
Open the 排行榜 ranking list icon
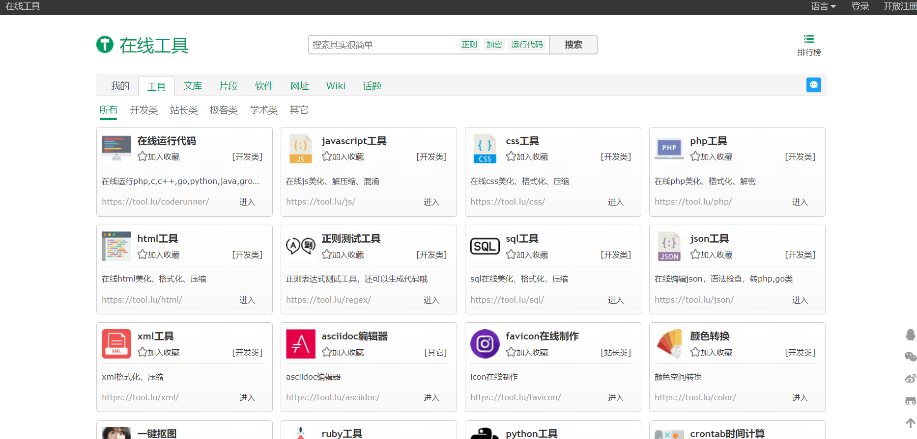[809, 39]
